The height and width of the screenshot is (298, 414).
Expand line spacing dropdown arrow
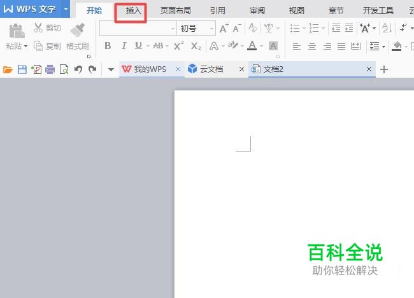[383, 46]
